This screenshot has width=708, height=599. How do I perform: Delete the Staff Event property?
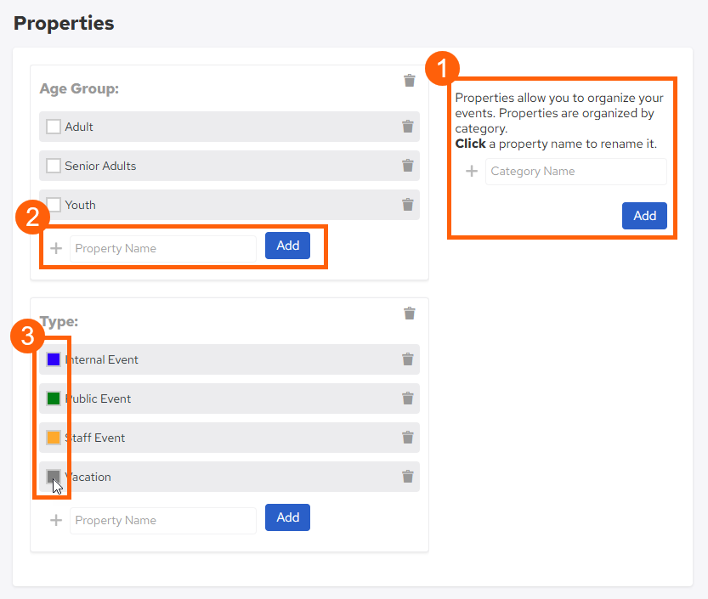coord(408,437)
